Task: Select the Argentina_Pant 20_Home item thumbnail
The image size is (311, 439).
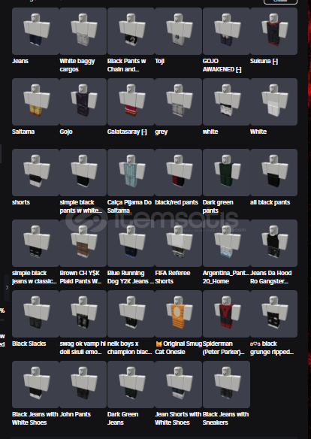Action: click(226, 243)
